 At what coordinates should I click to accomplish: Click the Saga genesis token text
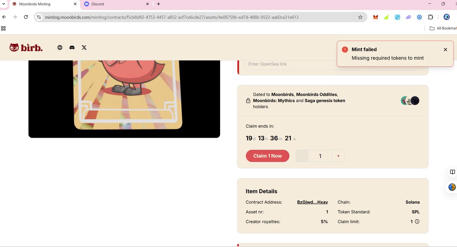[x=325, y=101]
